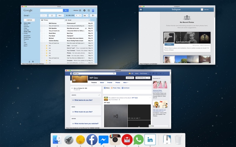This screenshot has width=236, height=147.
Task: Tick checkbox for David Stern email
Action: tap(42, 33)
